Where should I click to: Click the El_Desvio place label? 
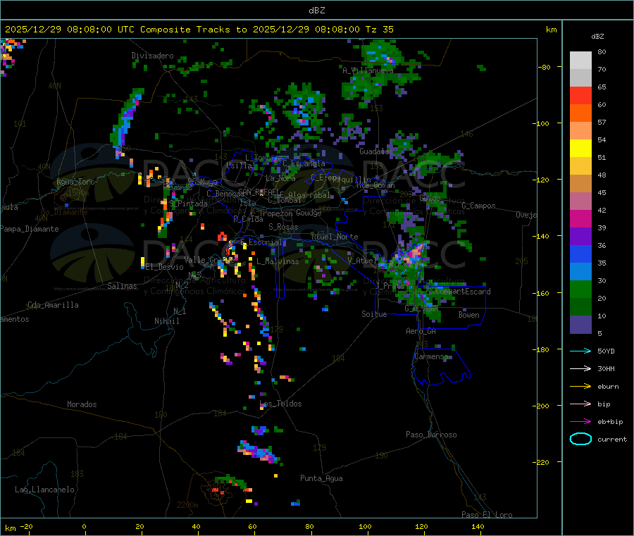pos(165,267)
